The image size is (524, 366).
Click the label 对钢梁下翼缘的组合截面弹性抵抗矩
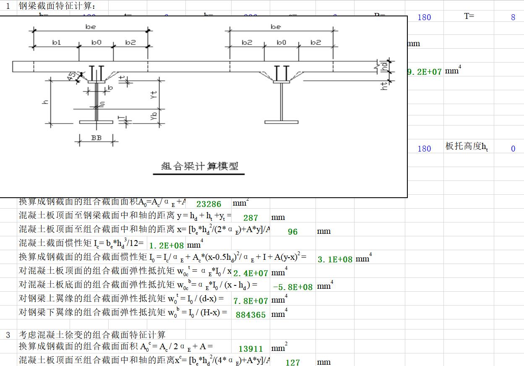(123, 312)
